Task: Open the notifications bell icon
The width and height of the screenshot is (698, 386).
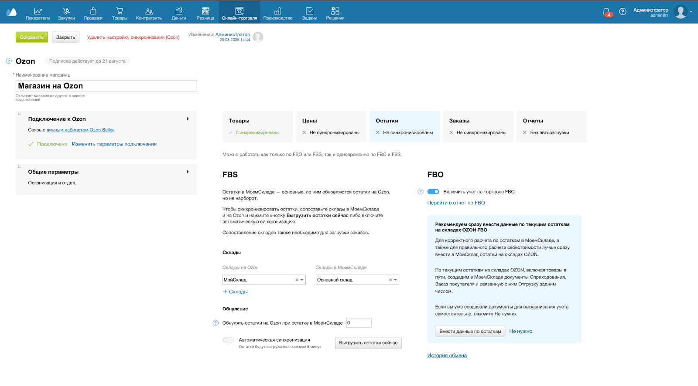Action: coord(606,12)
